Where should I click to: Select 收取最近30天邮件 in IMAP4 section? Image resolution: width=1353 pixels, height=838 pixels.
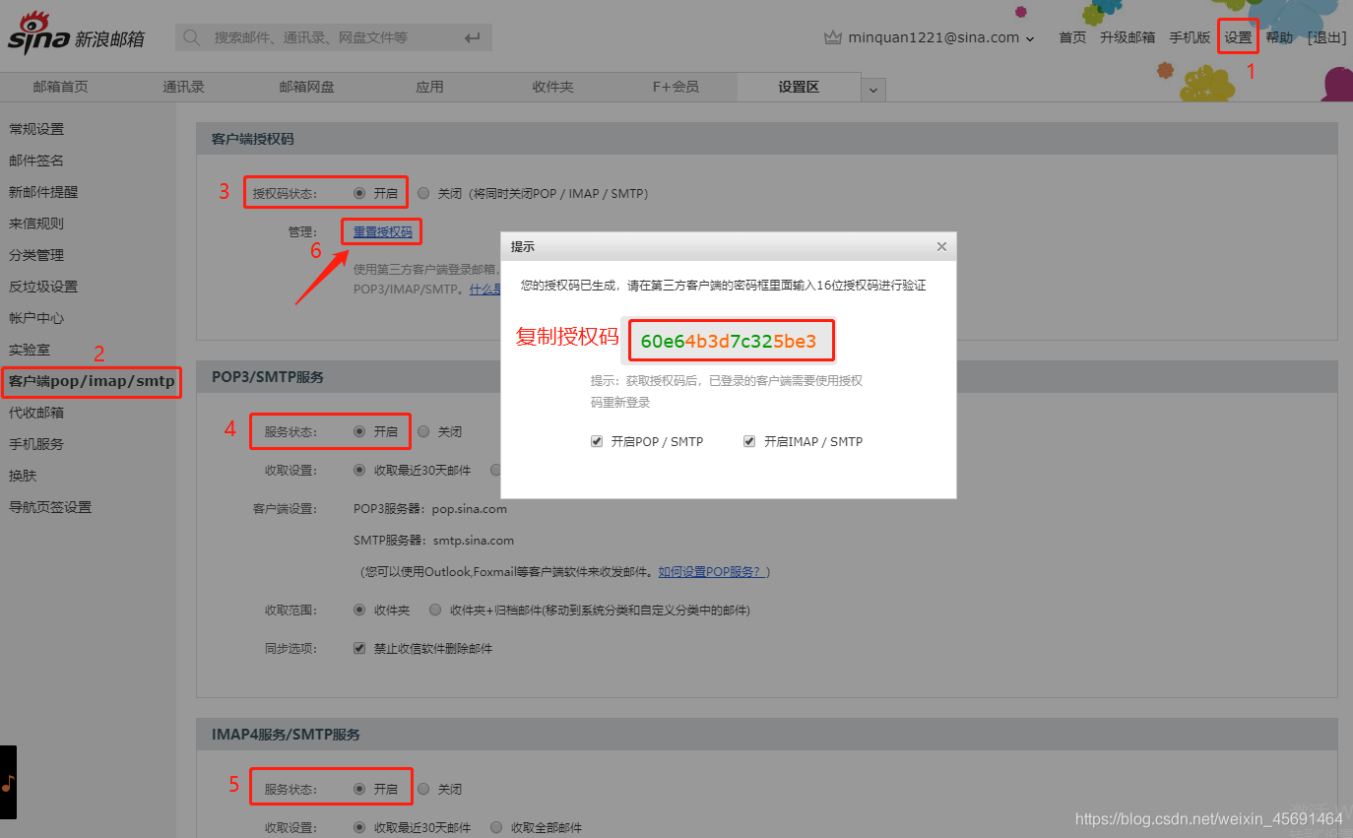pos(359,827)
